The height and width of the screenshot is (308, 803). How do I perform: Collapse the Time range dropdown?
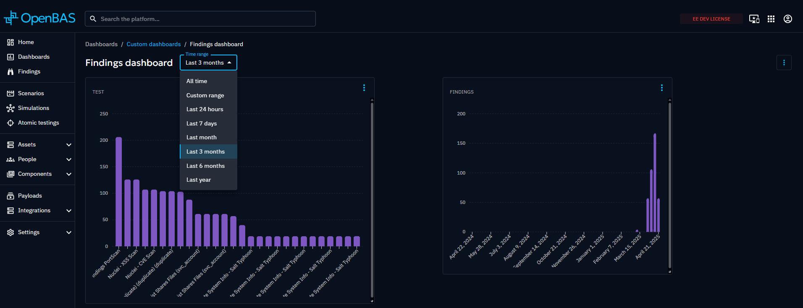click(208, 63)
